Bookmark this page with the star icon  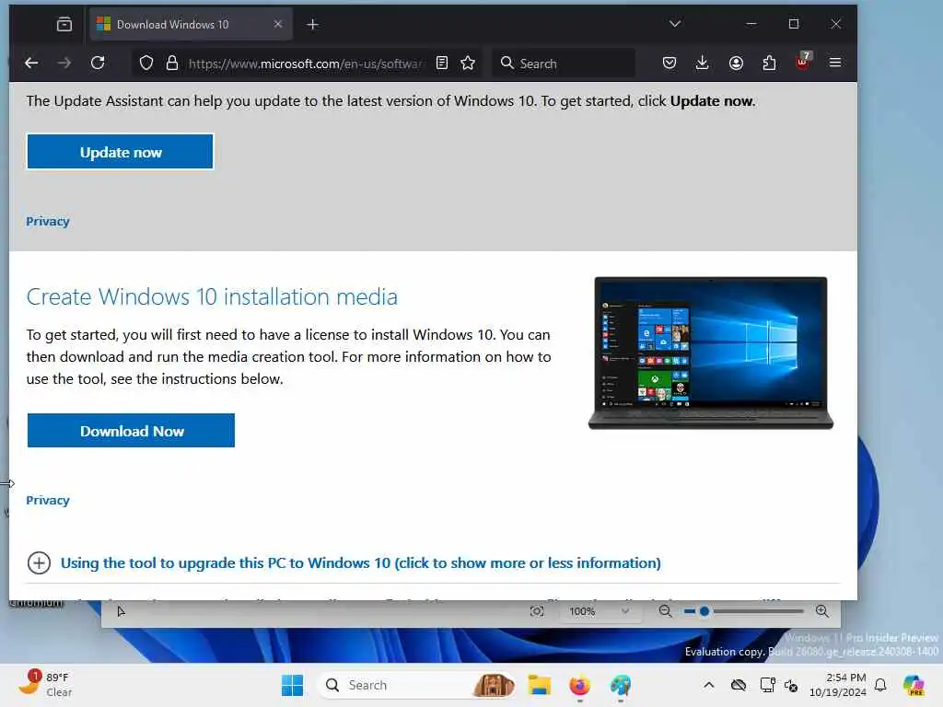point(468,63)
